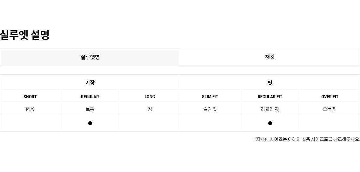Image resolution: width=360 pixels, height=172 pixels.
Task: Click the OVER FIT column header
Action: coord(330,97)
